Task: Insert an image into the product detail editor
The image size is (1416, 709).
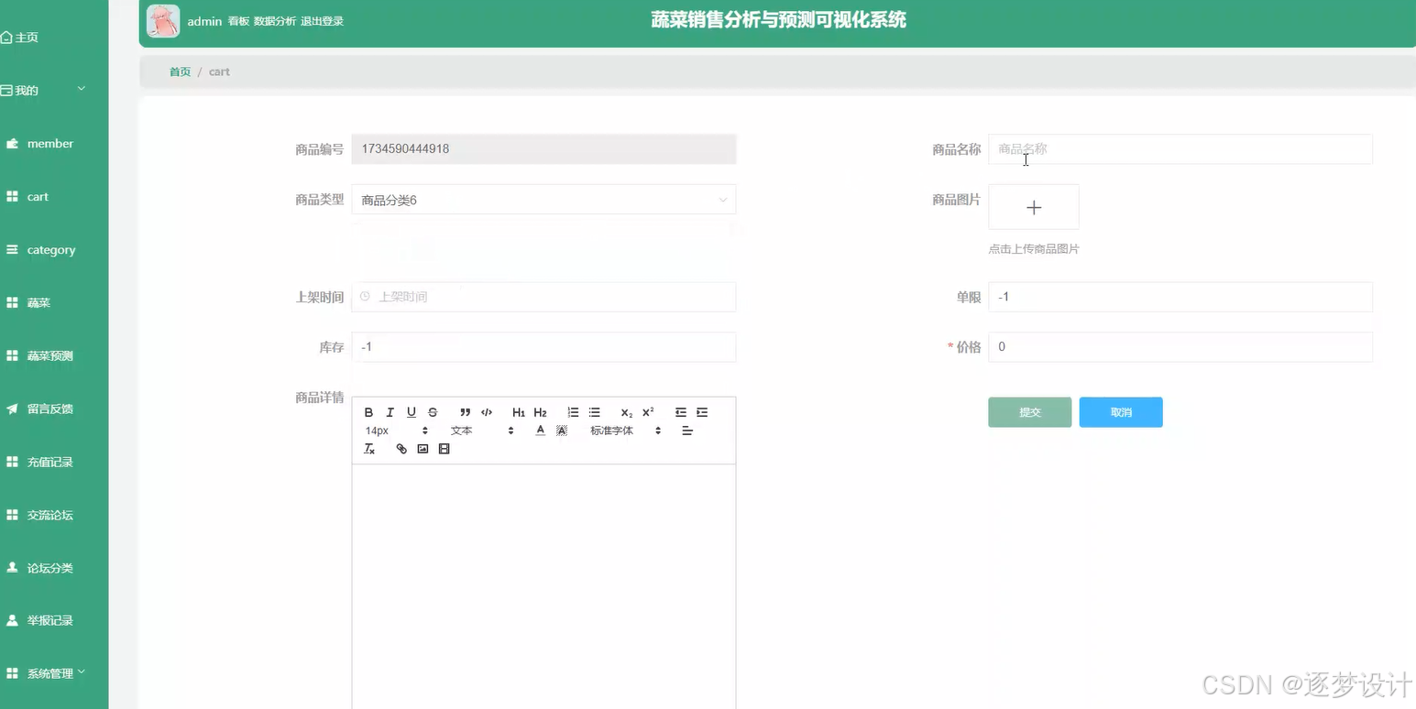Action: tap(423, 448)
